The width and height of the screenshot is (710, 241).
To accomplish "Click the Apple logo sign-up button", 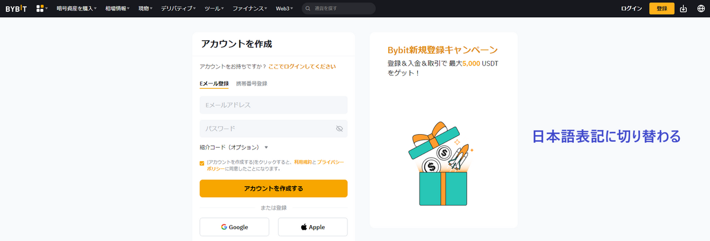I will point(313,227).
